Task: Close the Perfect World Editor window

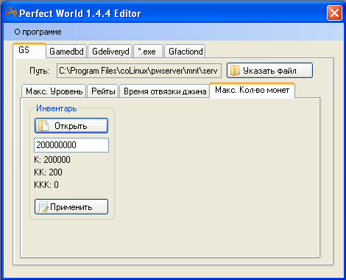Action: [334, 13]
